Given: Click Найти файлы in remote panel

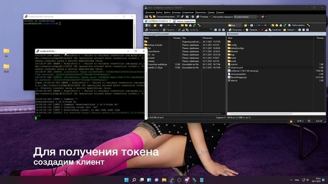Looking at the screenshot, I should click(296, 25).
